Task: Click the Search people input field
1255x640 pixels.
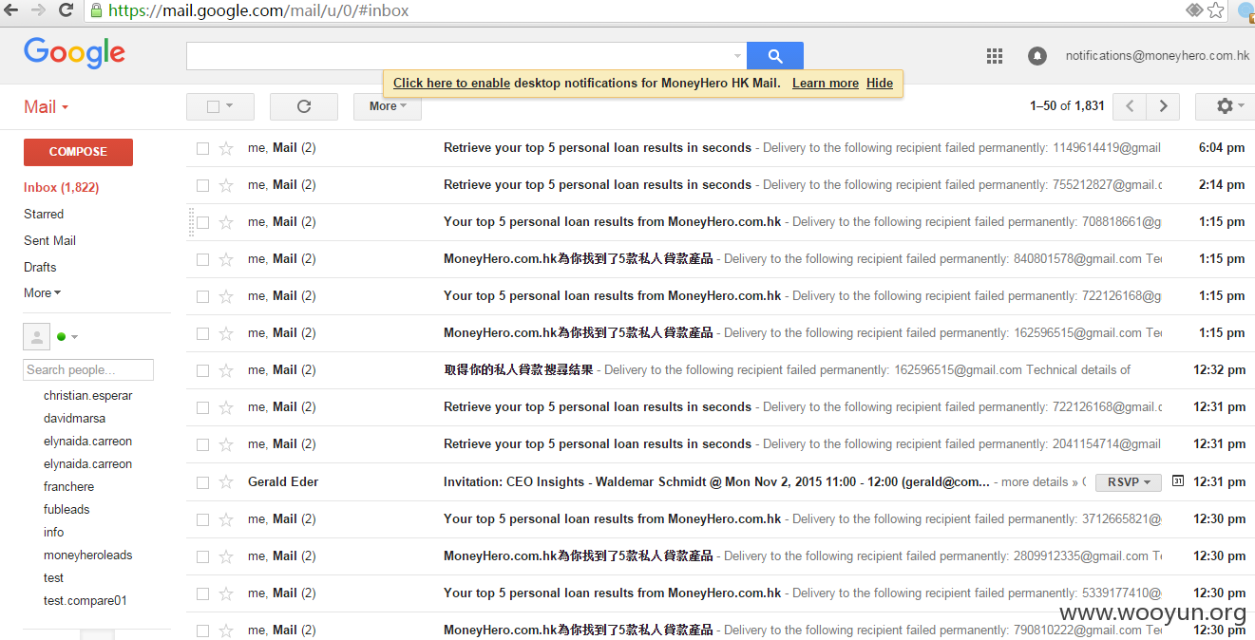Action: click(88, 370)
